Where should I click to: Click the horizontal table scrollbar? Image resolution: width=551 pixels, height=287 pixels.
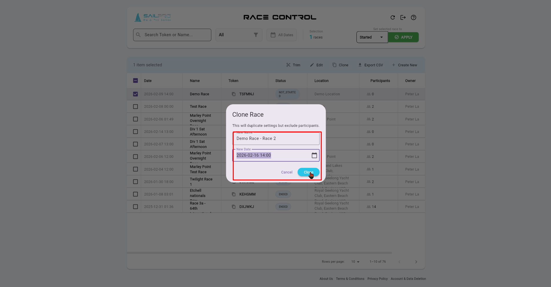[259, 253]
